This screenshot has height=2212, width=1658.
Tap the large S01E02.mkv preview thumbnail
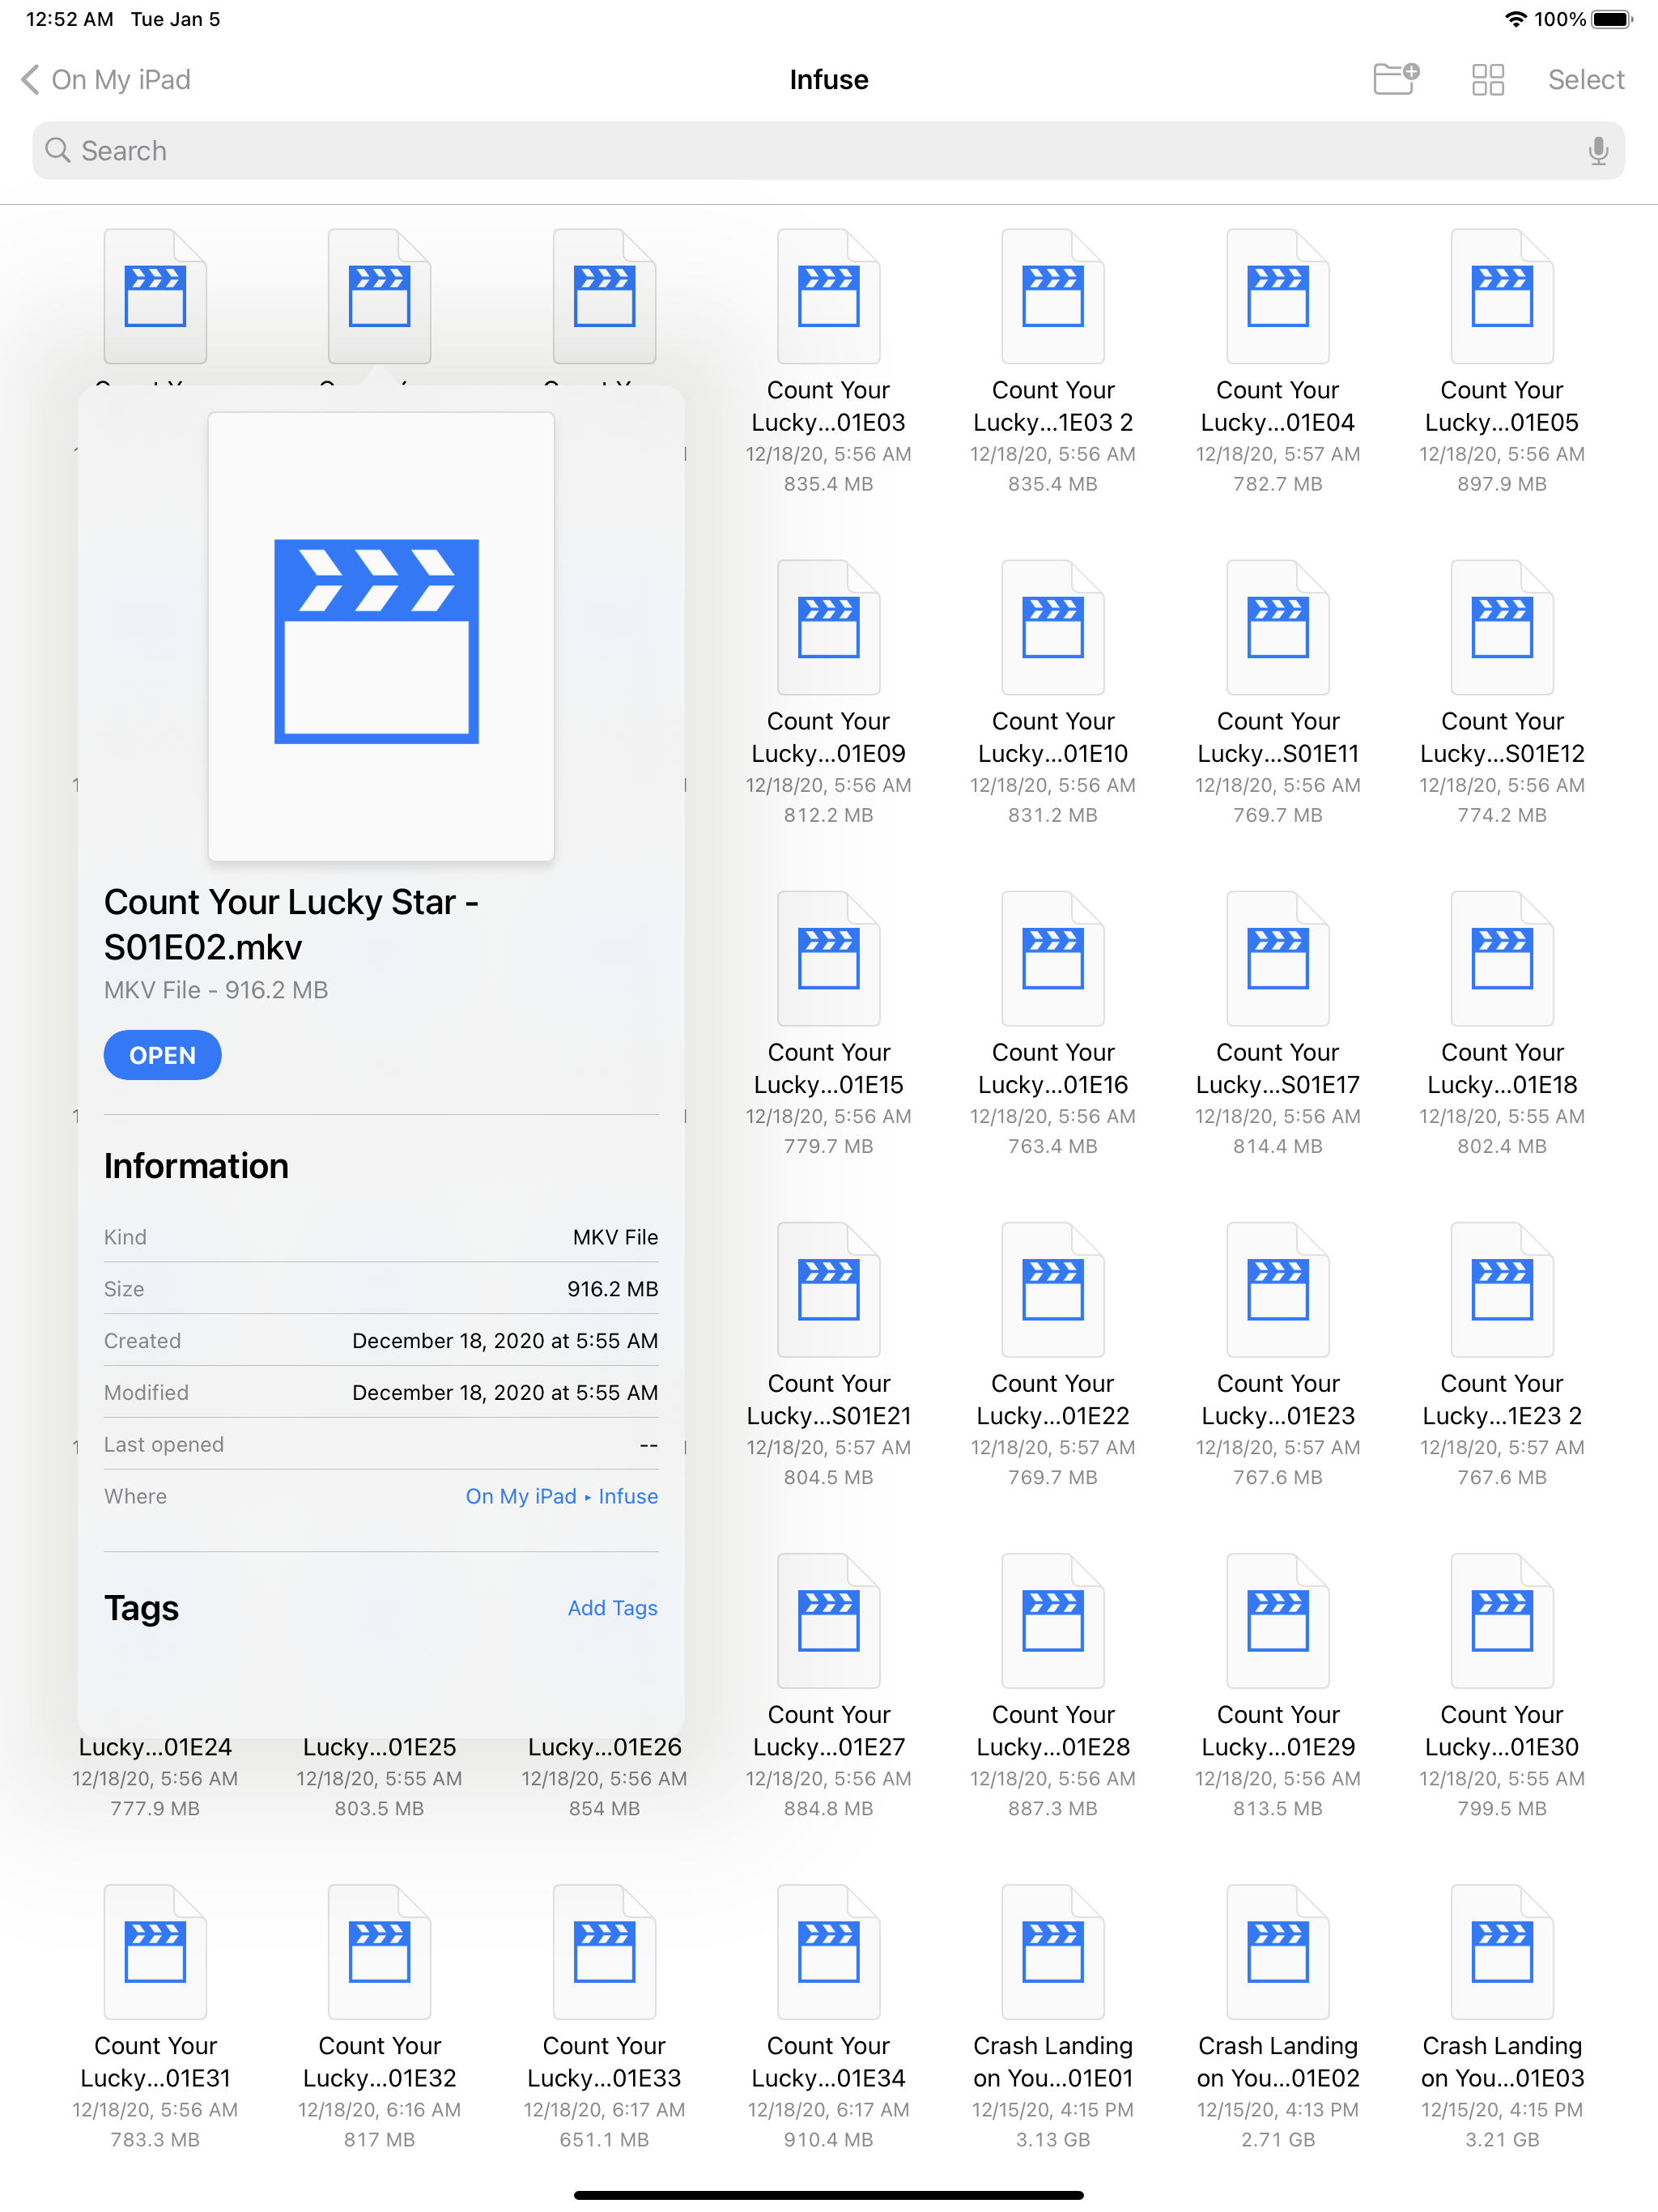[380, 637]
